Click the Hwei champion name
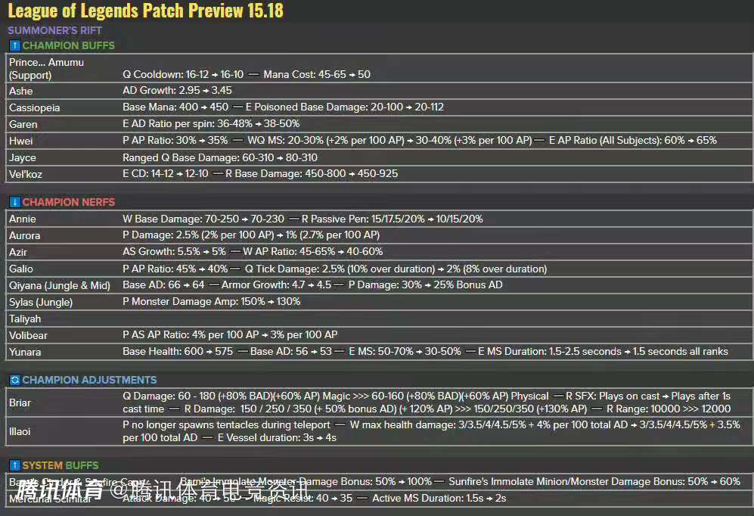Image resolution: width=754 pixels, height=516 pixels. pos(21,141)
